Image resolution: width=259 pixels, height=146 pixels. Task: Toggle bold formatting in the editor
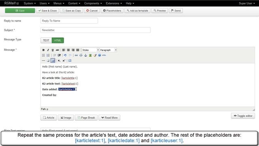[43, 50]
